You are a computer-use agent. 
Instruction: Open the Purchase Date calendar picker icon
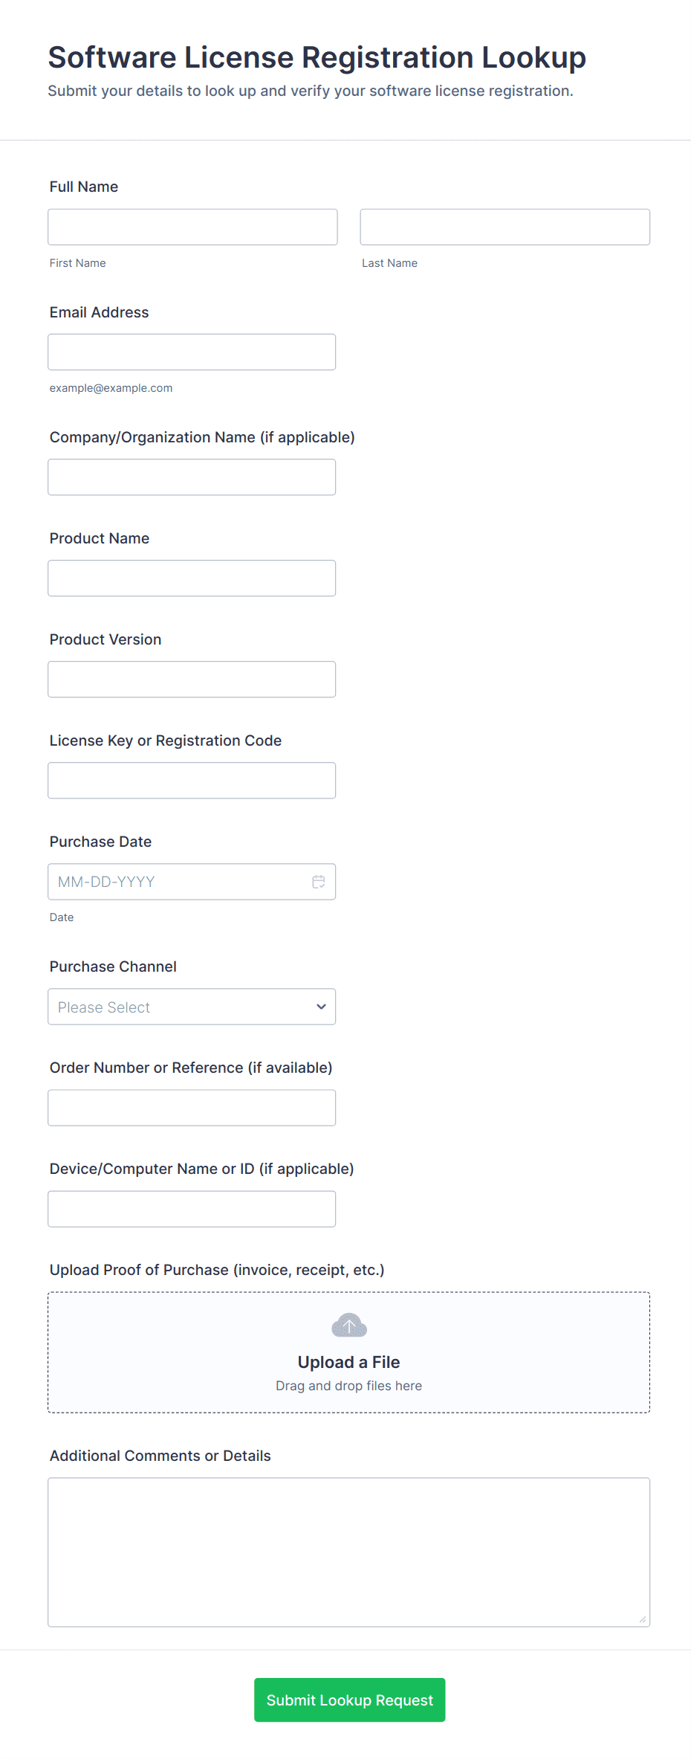point(318,882)
